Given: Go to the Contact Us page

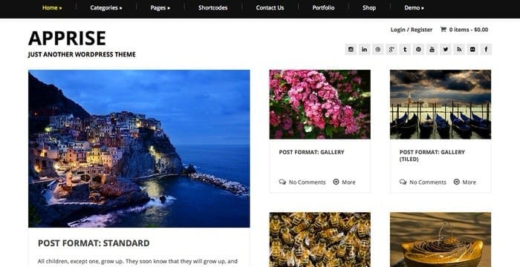Looking at the screenshot, I should 270,7.
